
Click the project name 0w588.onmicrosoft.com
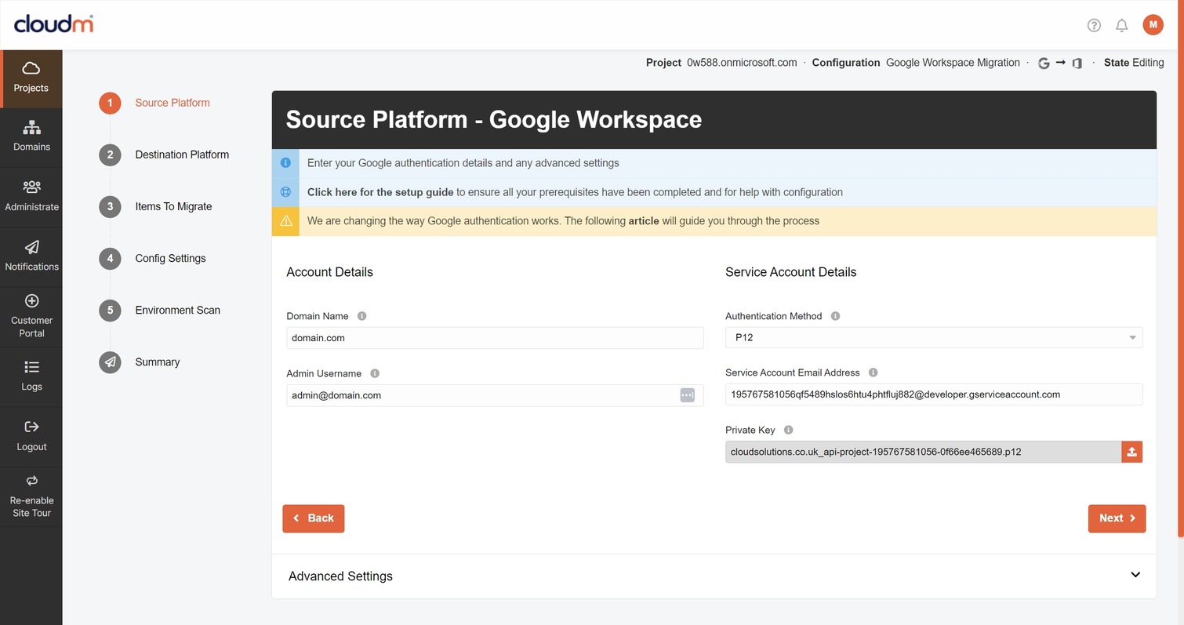[x=742, y=63]
